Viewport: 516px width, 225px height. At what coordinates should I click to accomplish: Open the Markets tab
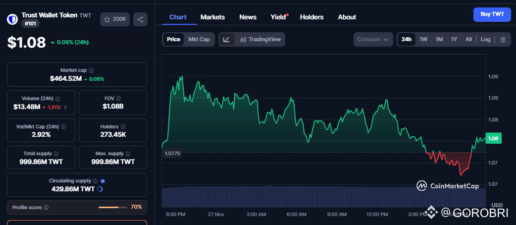[212, 17]
